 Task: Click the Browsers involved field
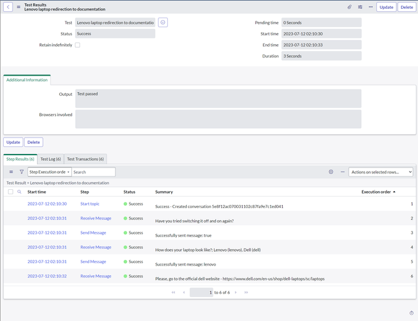(218, 119)
